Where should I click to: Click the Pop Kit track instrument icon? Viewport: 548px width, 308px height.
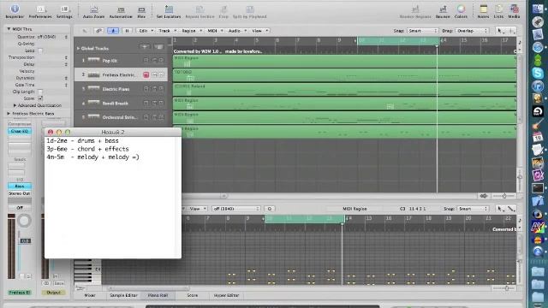[x=93, y=61]
